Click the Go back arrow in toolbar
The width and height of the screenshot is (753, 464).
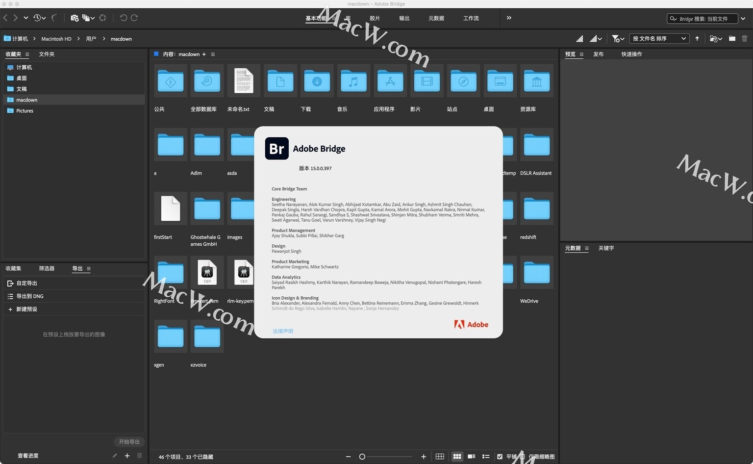(x=5, y=18)
